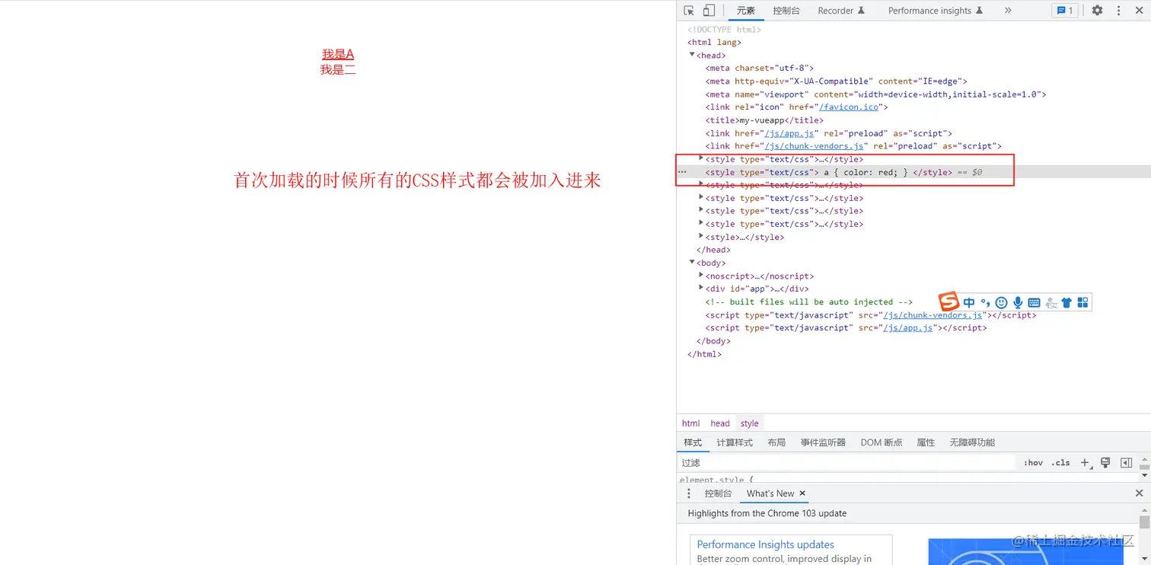Image resolution: width=1151 pixels, height=565 pixels.
Task: Open Sogou toolbox grid icon
Action: (1082, 302)
